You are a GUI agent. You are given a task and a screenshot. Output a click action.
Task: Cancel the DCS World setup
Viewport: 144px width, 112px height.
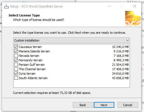coord(128,105)
